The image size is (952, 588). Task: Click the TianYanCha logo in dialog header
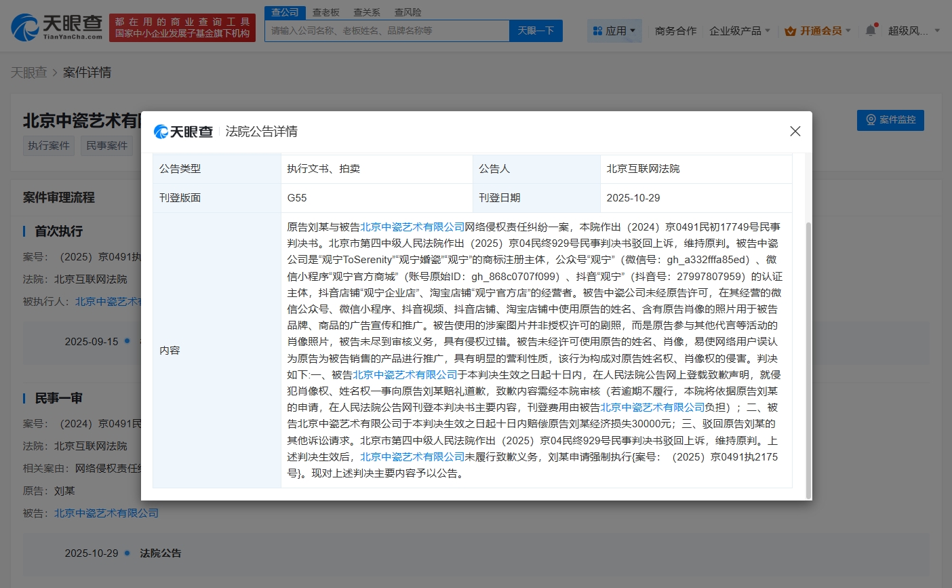(x=184, y=132)
